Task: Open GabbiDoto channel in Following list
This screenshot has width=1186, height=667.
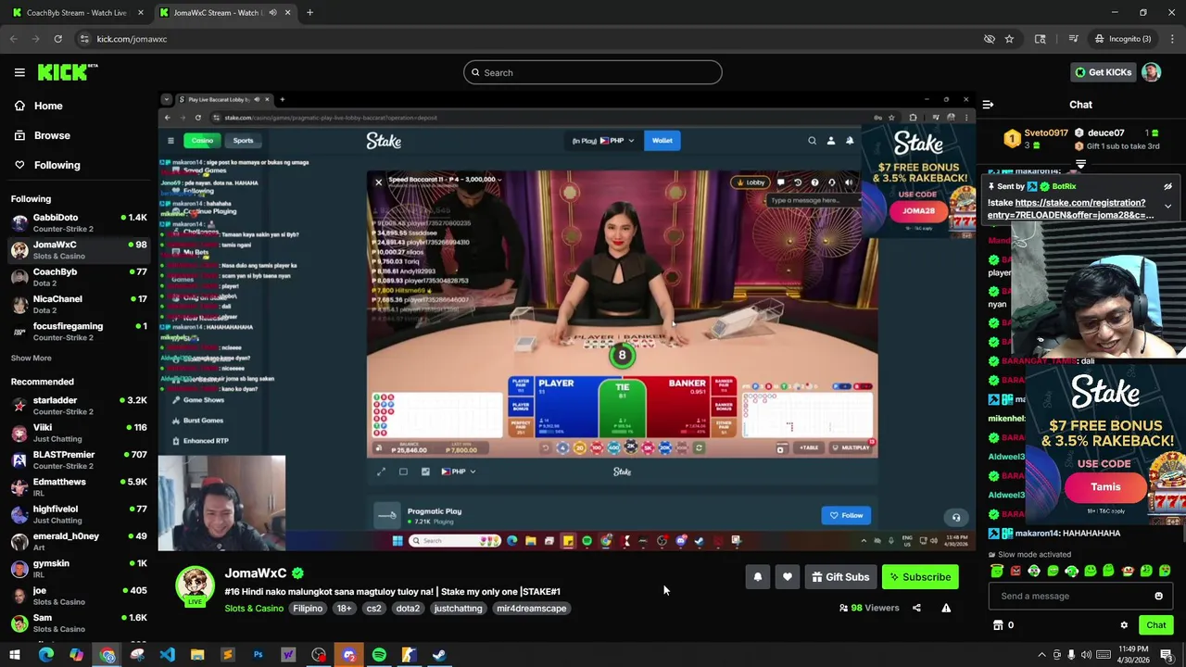Action: click(79, 222)
